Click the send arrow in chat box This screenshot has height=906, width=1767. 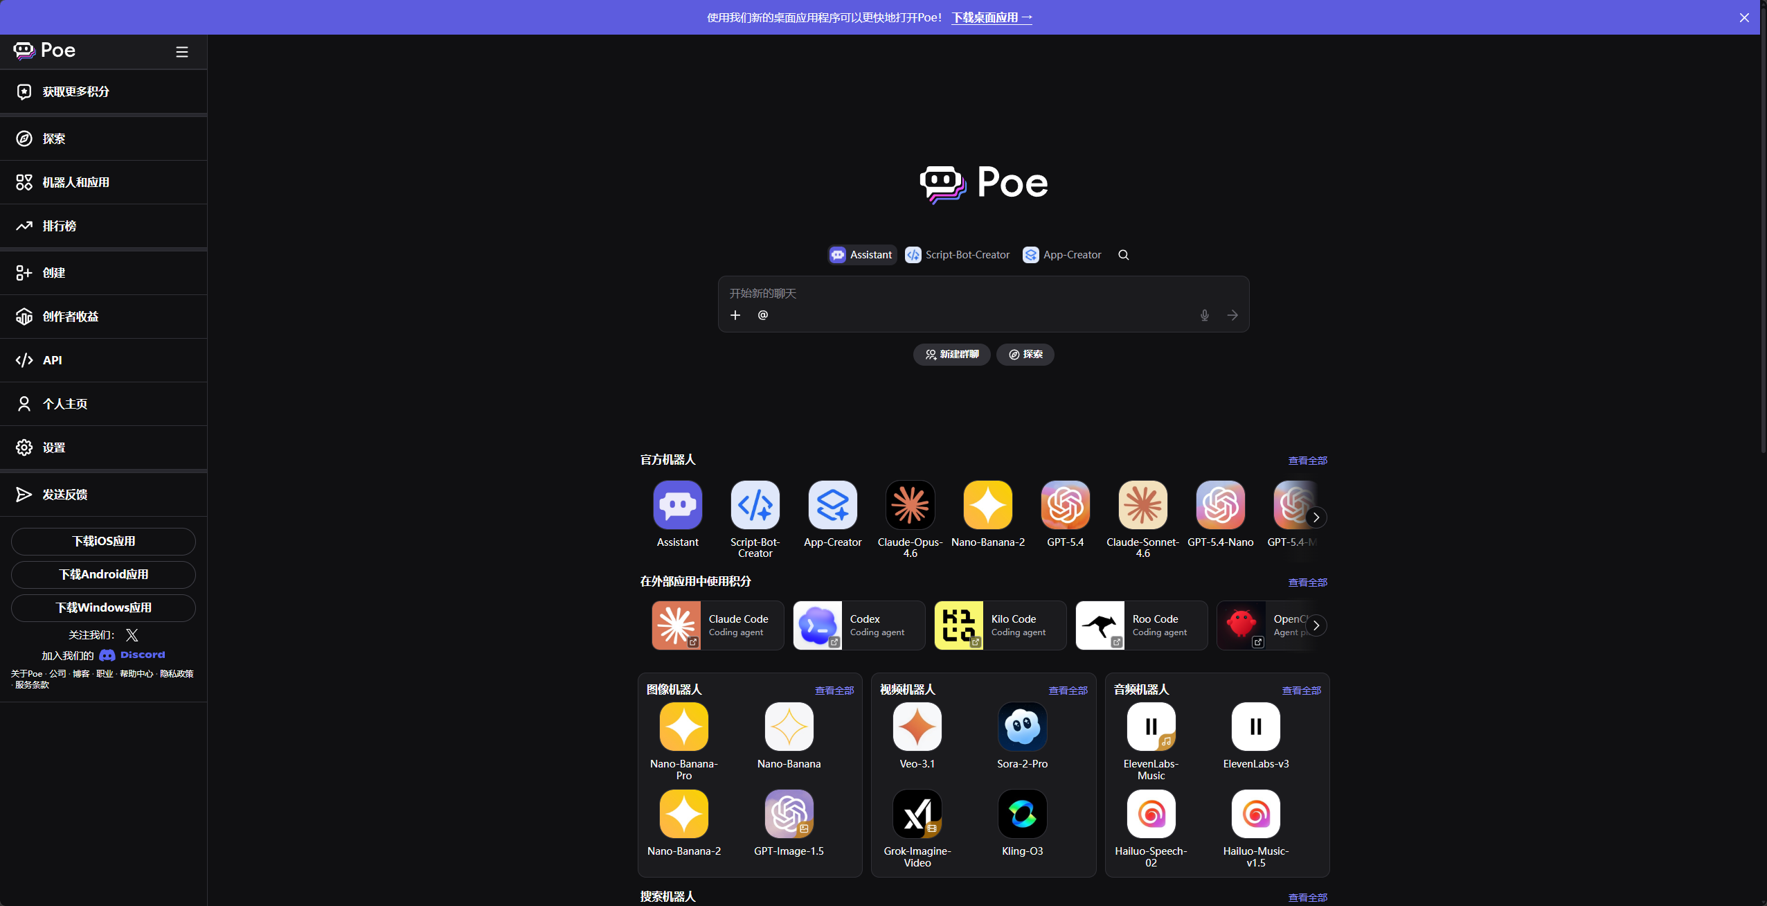click(1232, 315)
